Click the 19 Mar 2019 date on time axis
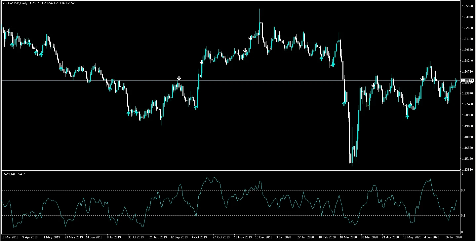This screenshot has width=476, height=241. click(10, 237)
